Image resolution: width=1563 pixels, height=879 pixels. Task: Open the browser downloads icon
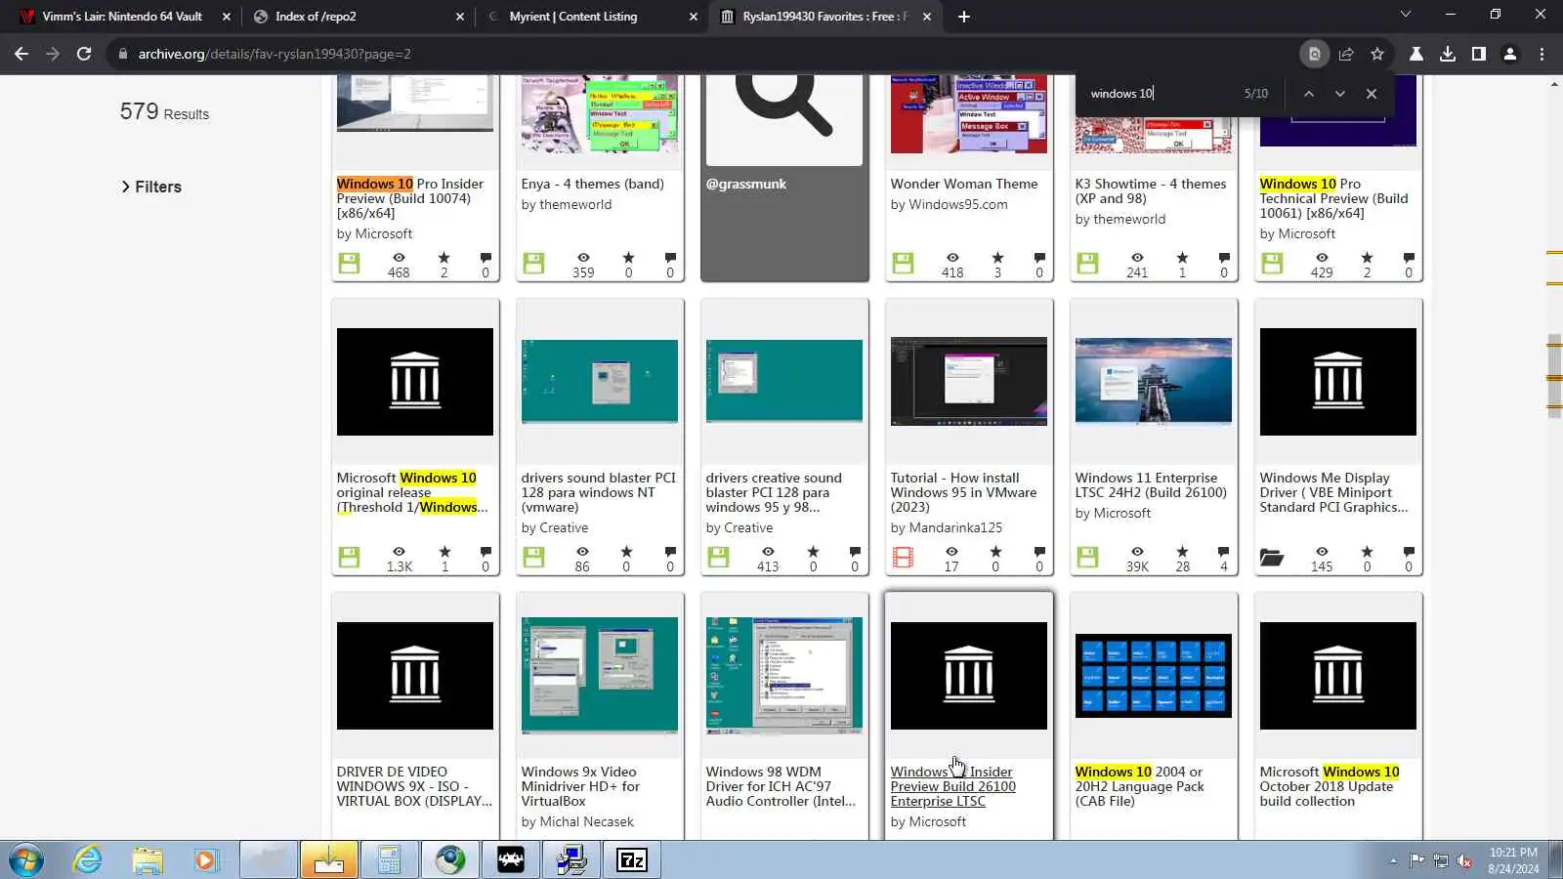pos(1448,54)
